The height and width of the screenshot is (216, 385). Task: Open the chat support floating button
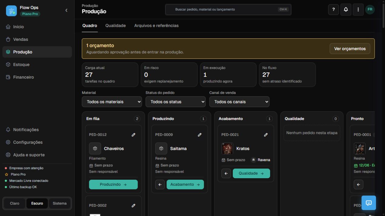coord(369,203)
